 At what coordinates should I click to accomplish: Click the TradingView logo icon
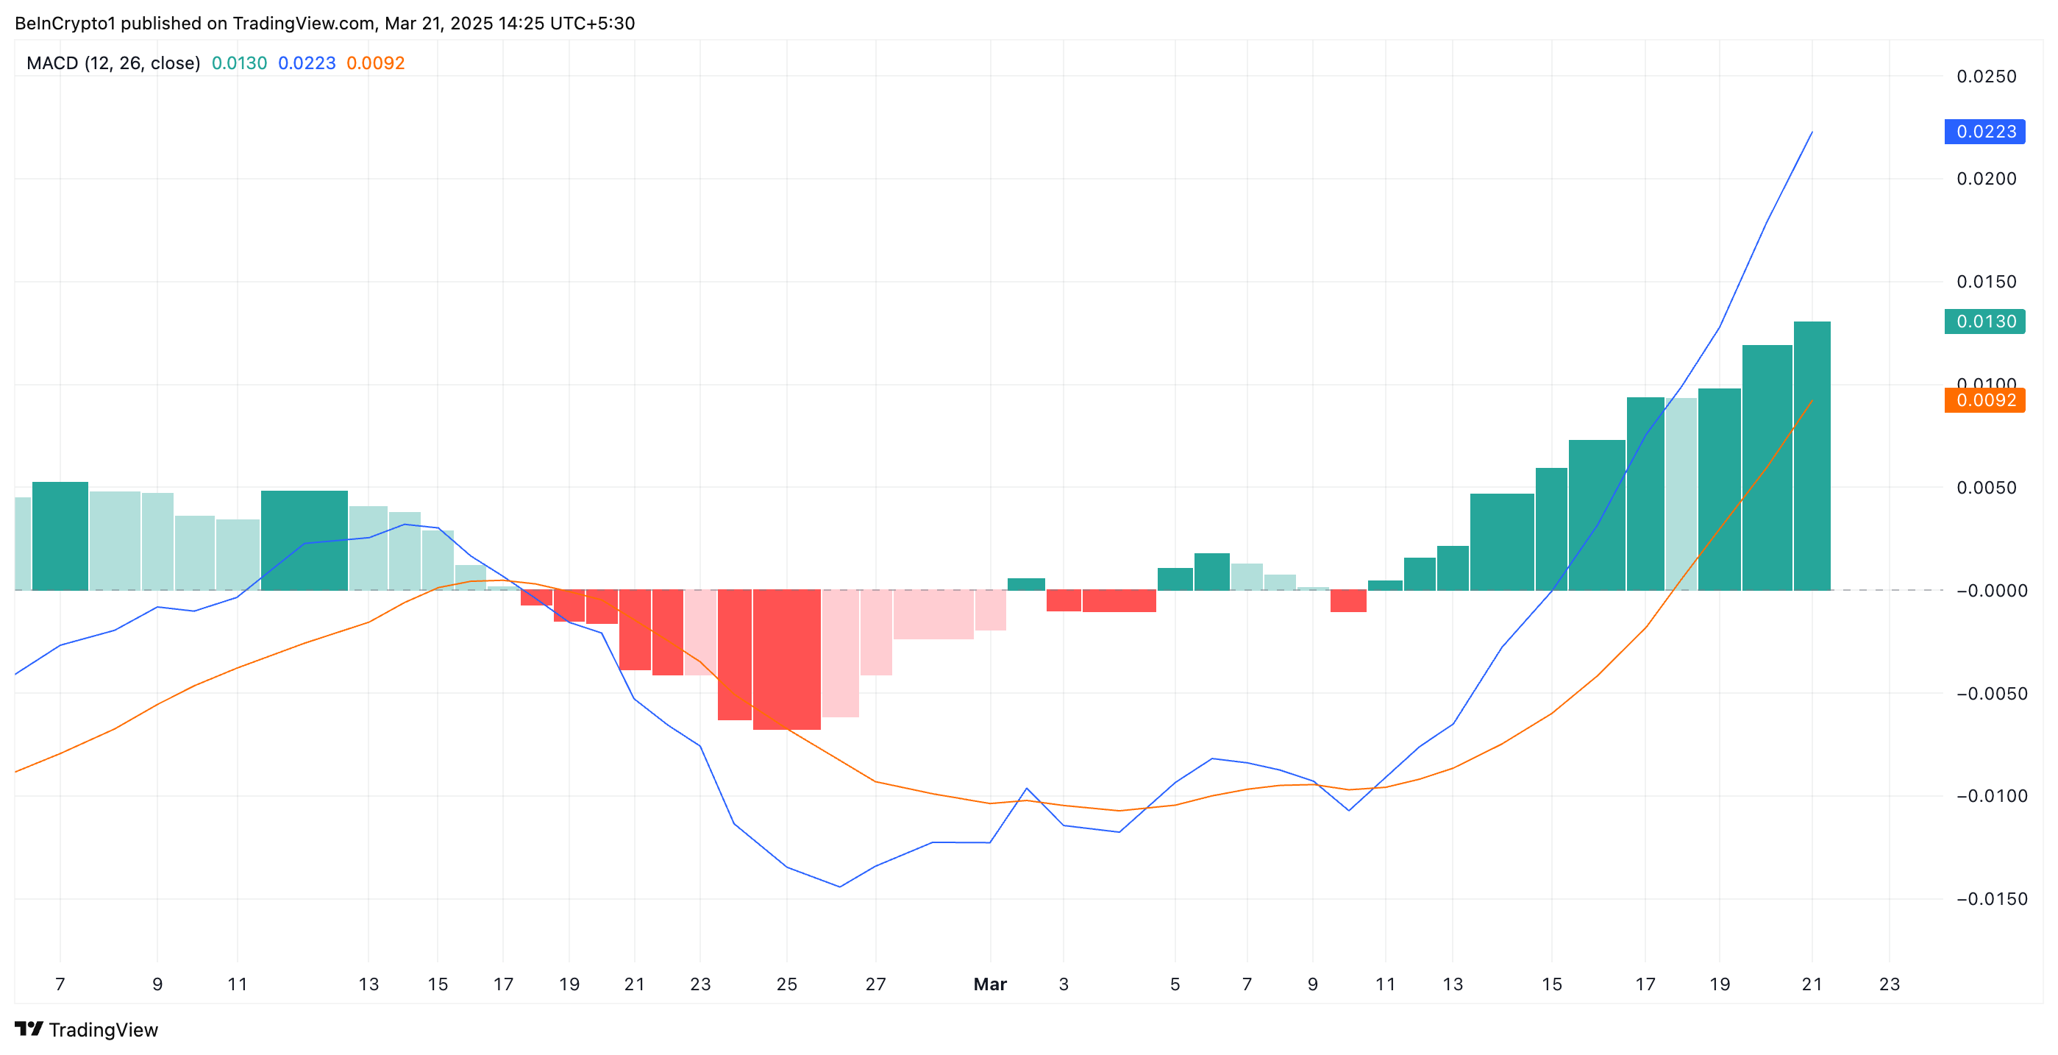[29, 1029]
